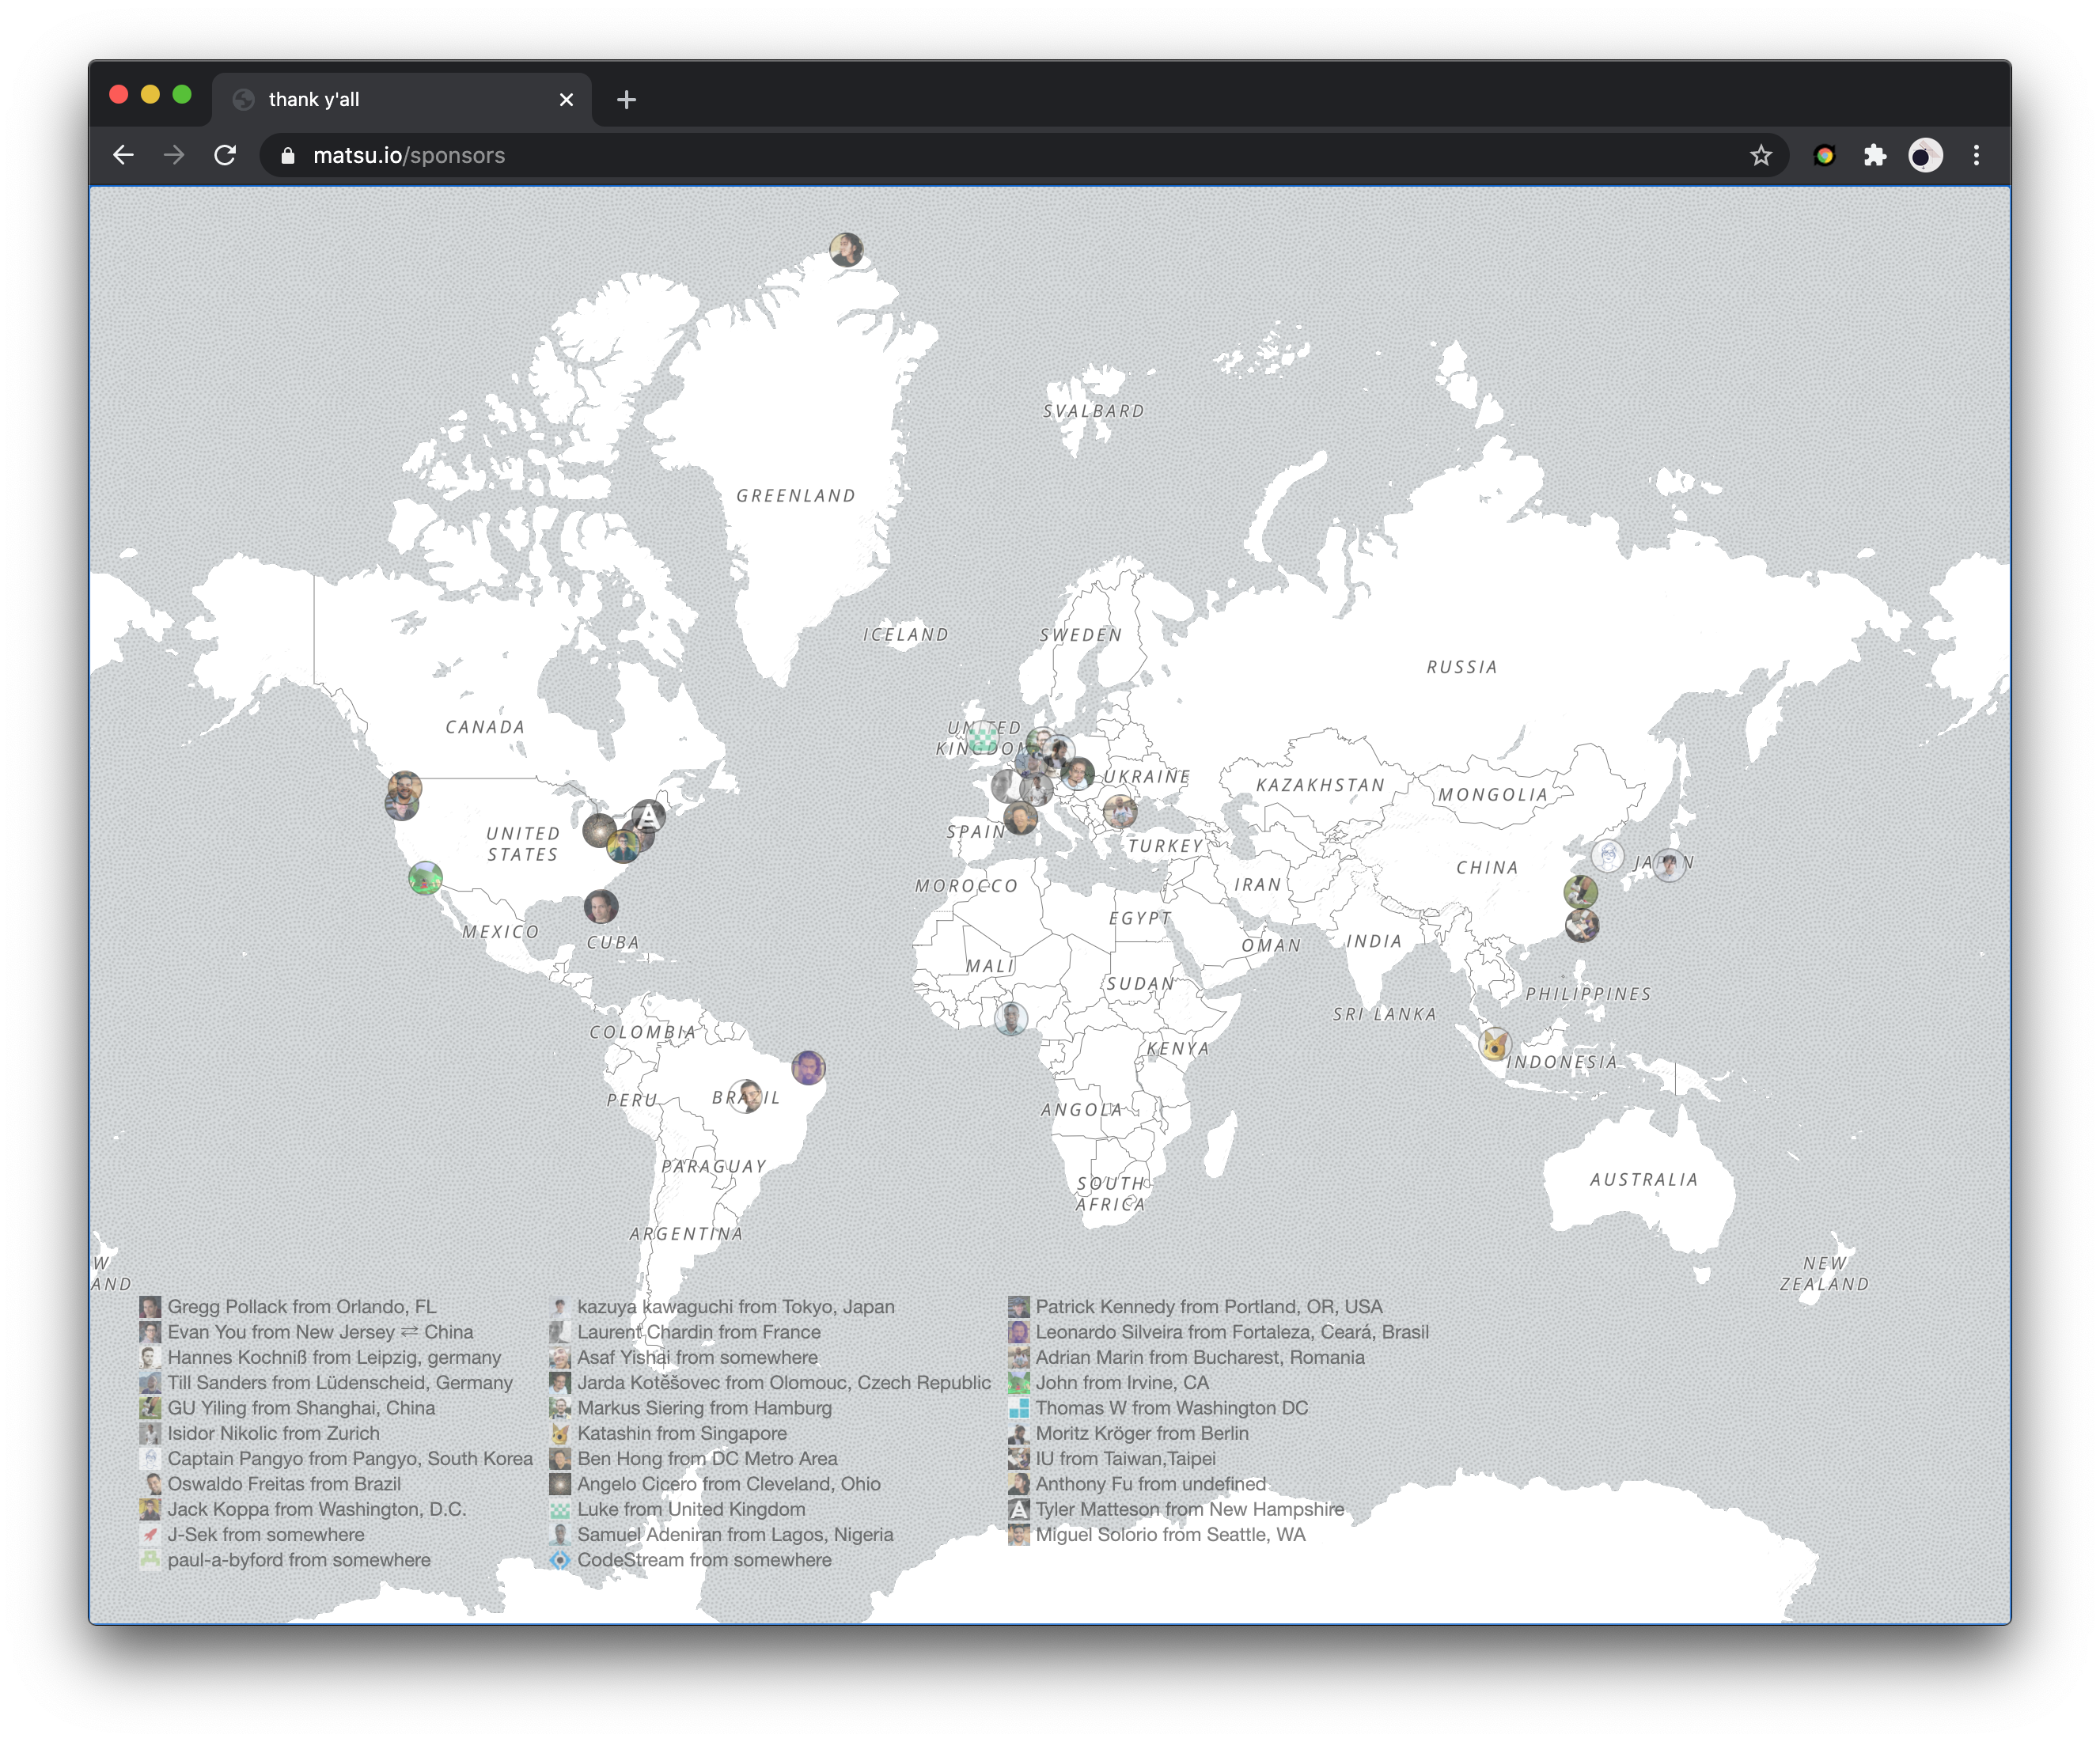This screenshot has width=2100, height=1742.
Task: Click "Gregg Pollack from Orlando, FL" entry
Action: [x=301, y=1306]
